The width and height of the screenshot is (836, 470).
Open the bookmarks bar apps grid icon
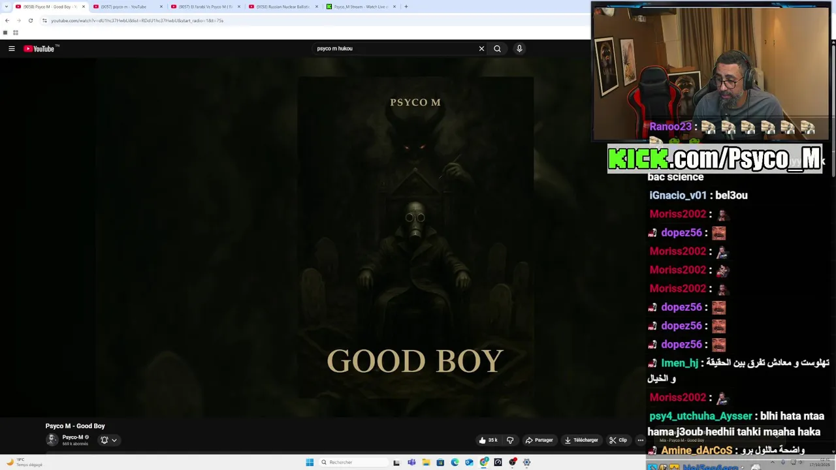point(16,33)
